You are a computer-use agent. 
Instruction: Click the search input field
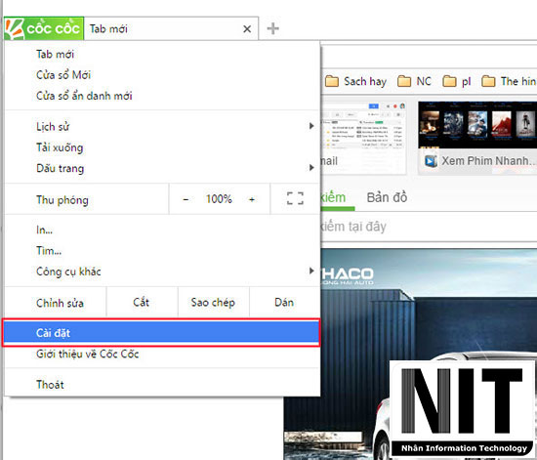click(428, 227)
